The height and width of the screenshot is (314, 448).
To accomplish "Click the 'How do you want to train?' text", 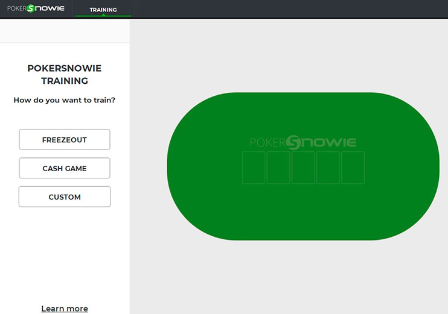I will click(64, 100).
